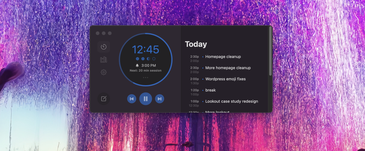Select the empty fourth session dot
Image resolution: width=365 pixels, height=151 pixels.
coord(154,59)
